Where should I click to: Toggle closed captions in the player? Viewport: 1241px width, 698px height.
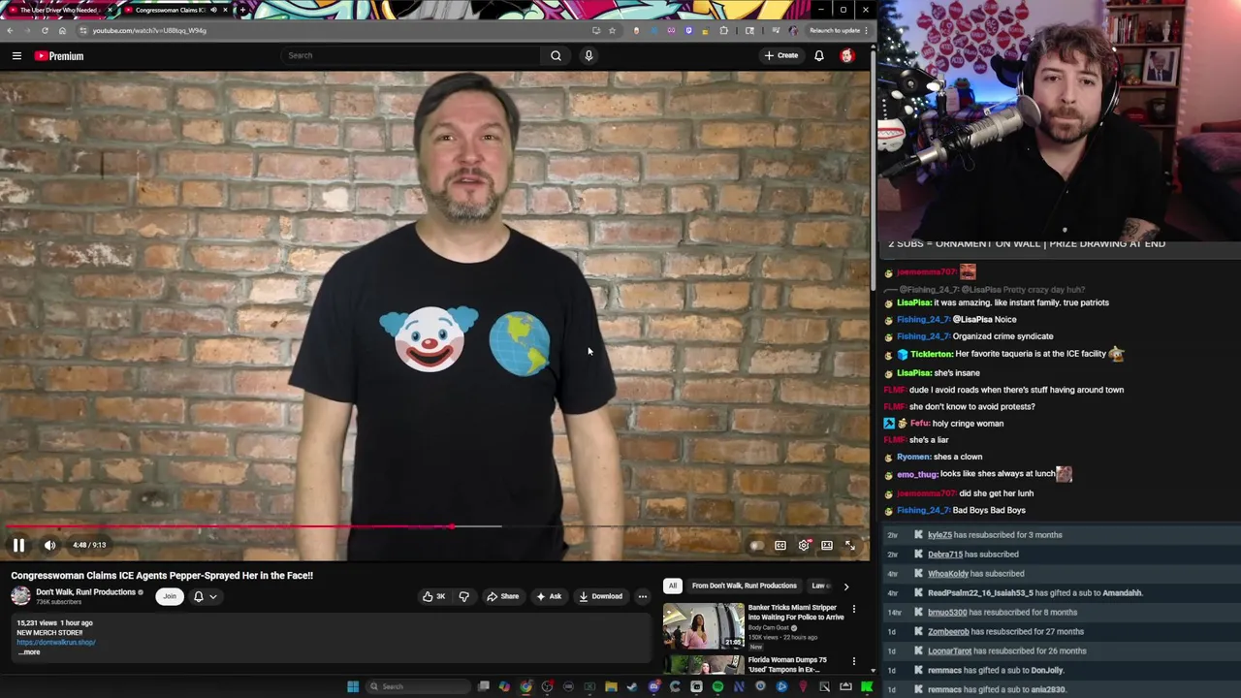coord(780,546)
